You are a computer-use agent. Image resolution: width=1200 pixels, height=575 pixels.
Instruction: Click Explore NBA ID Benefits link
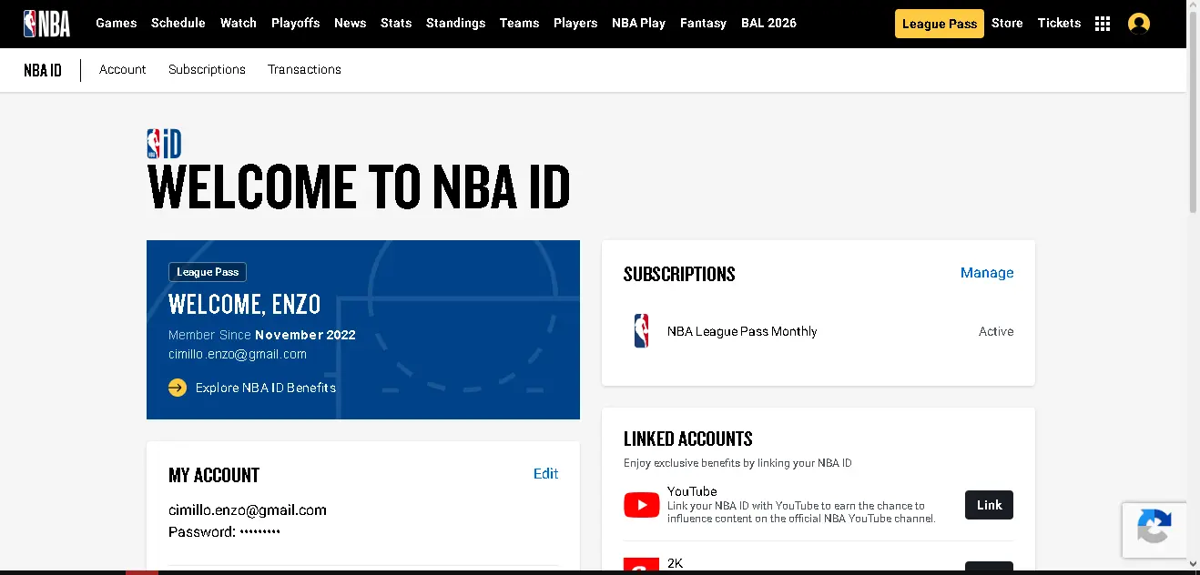(266, 388)
